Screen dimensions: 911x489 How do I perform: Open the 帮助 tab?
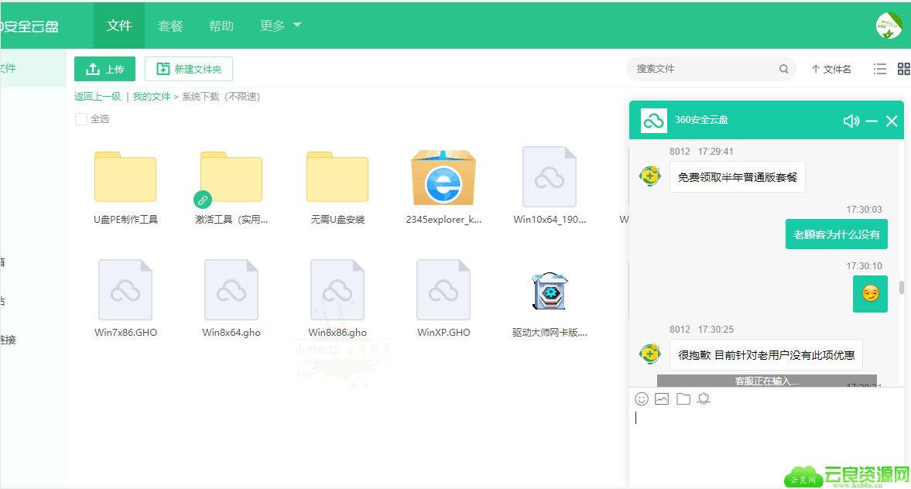221,26
